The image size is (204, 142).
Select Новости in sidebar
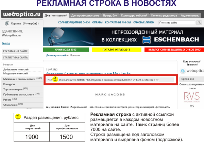click(22, 65)
